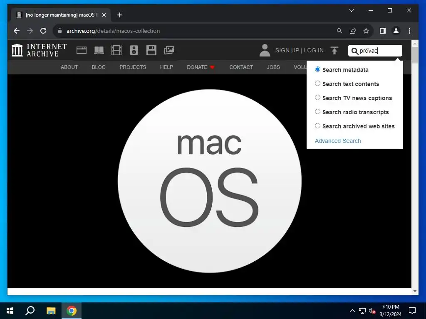Open the Software floppy disk icon
This screenshot has width=426, height=319.
(x=151, y=50)
